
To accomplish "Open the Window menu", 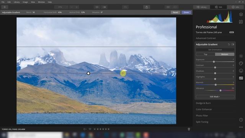I will 41,2.
